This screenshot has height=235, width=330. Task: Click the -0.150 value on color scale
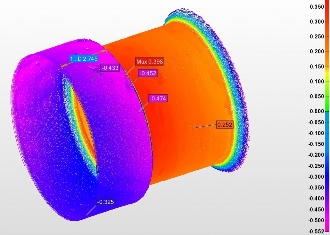point(316,144)
